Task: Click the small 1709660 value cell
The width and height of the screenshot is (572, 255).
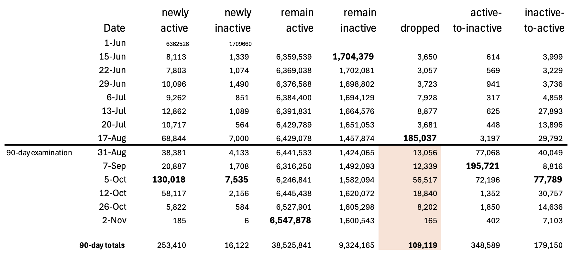Action: tap(240, 44)
